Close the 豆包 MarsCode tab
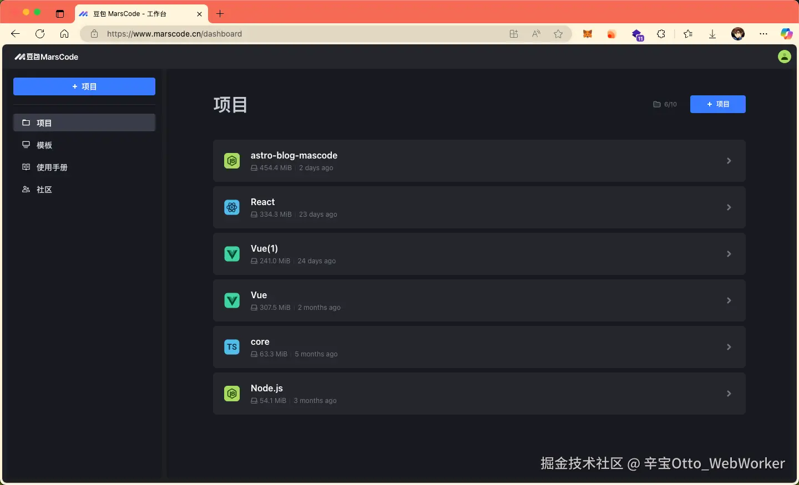Viewport: 799px width, 485px height. (x=200, y=14)
